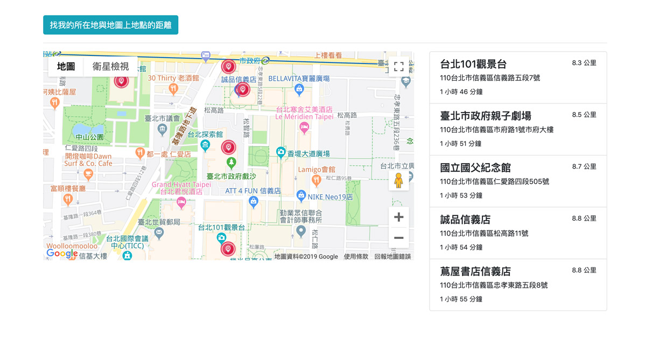The height and width of the screenshot is (339, 646).
Task: Click the Le Méridien Taipei hotel icon
Action: coord(304,128)
